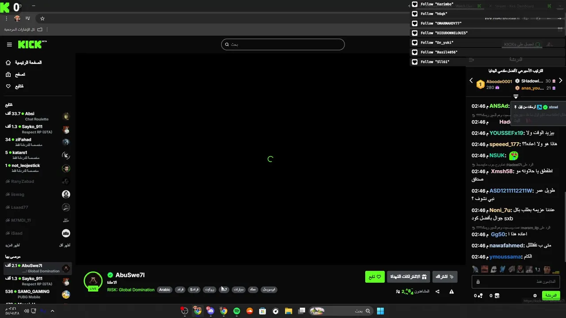The height and width of the screenshot is (318, 566).
Task: Open offline channel Lsaad77
Action: coord(38,207)
